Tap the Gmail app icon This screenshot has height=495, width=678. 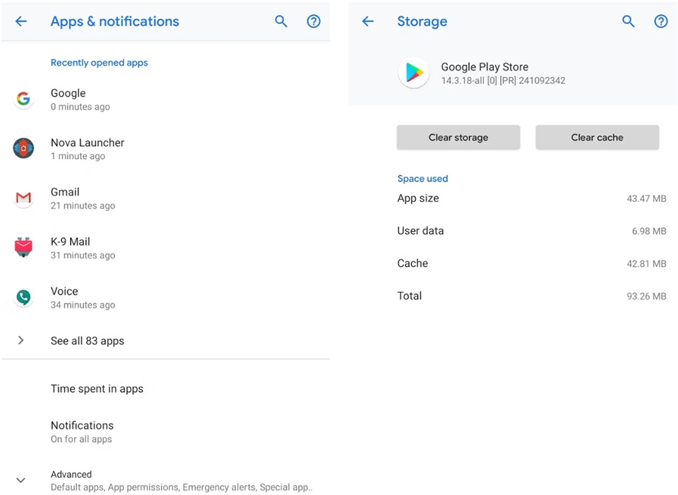pyautogui.click(x=23, y=198)
